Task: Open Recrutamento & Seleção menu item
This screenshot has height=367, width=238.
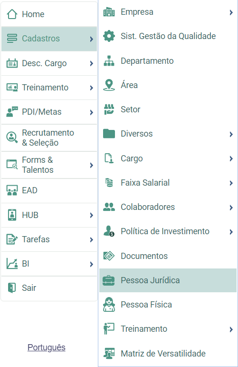Action: (49, 138)
